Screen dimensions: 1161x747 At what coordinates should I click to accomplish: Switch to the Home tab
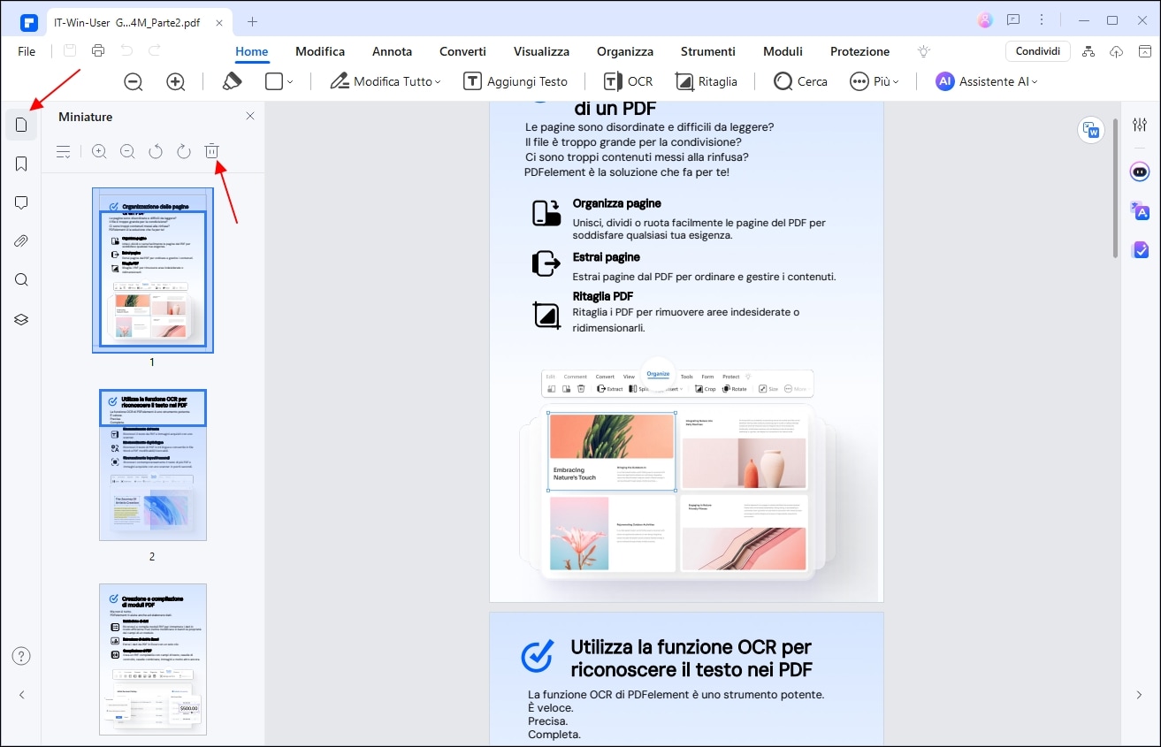tap(252, 51)
